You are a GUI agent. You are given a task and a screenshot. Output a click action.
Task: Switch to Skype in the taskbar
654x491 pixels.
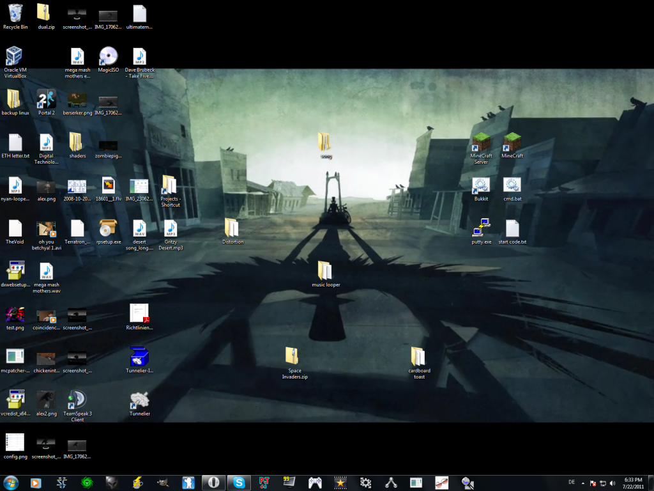[x=239, y=483]
